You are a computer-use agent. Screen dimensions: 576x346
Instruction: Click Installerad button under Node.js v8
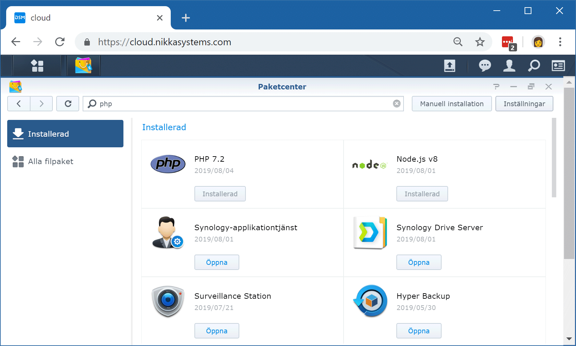(x=422, y=194)
